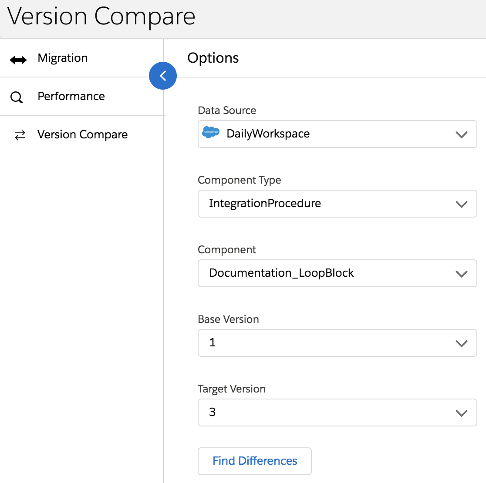The width and height of the screenshot is (486, 483).
Task: Click the Version Compare swap-arrows icon
Action: click(x=20, y=136)
